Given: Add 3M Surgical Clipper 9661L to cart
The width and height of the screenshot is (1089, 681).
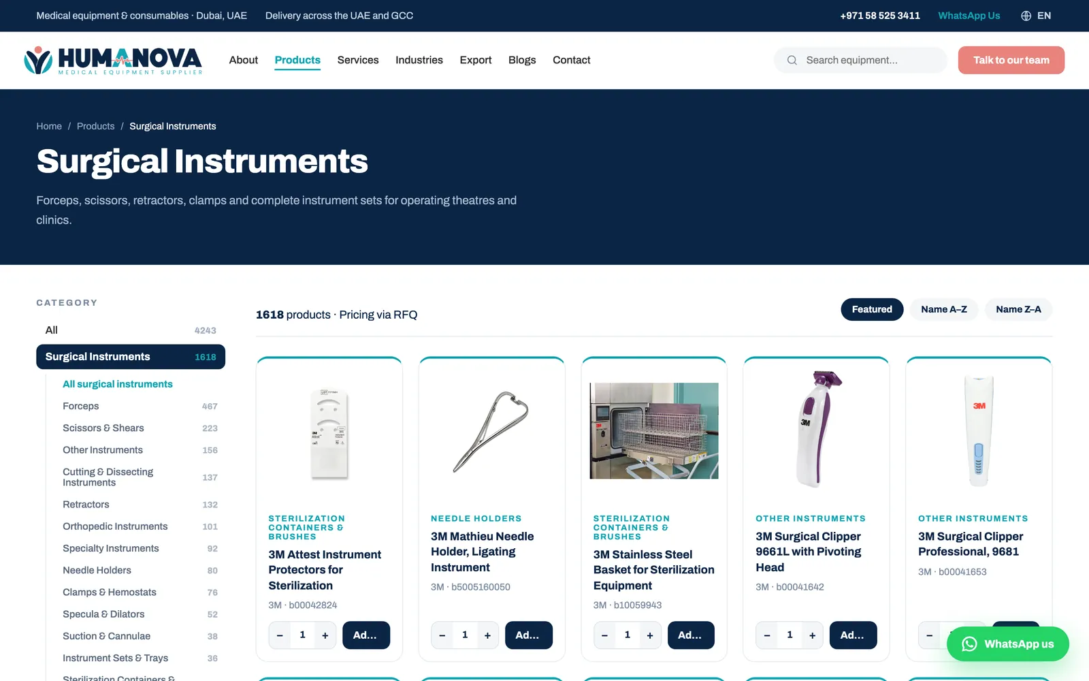Looking at the screenshot, I should click(854, 635).
